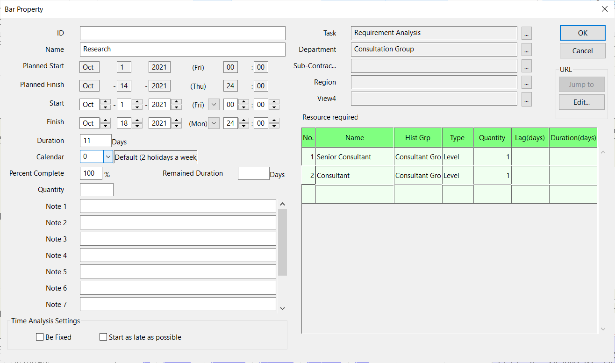Click the Finish day spinner
The width and height of the screenshot is (615, 363).
click(137, 123)
